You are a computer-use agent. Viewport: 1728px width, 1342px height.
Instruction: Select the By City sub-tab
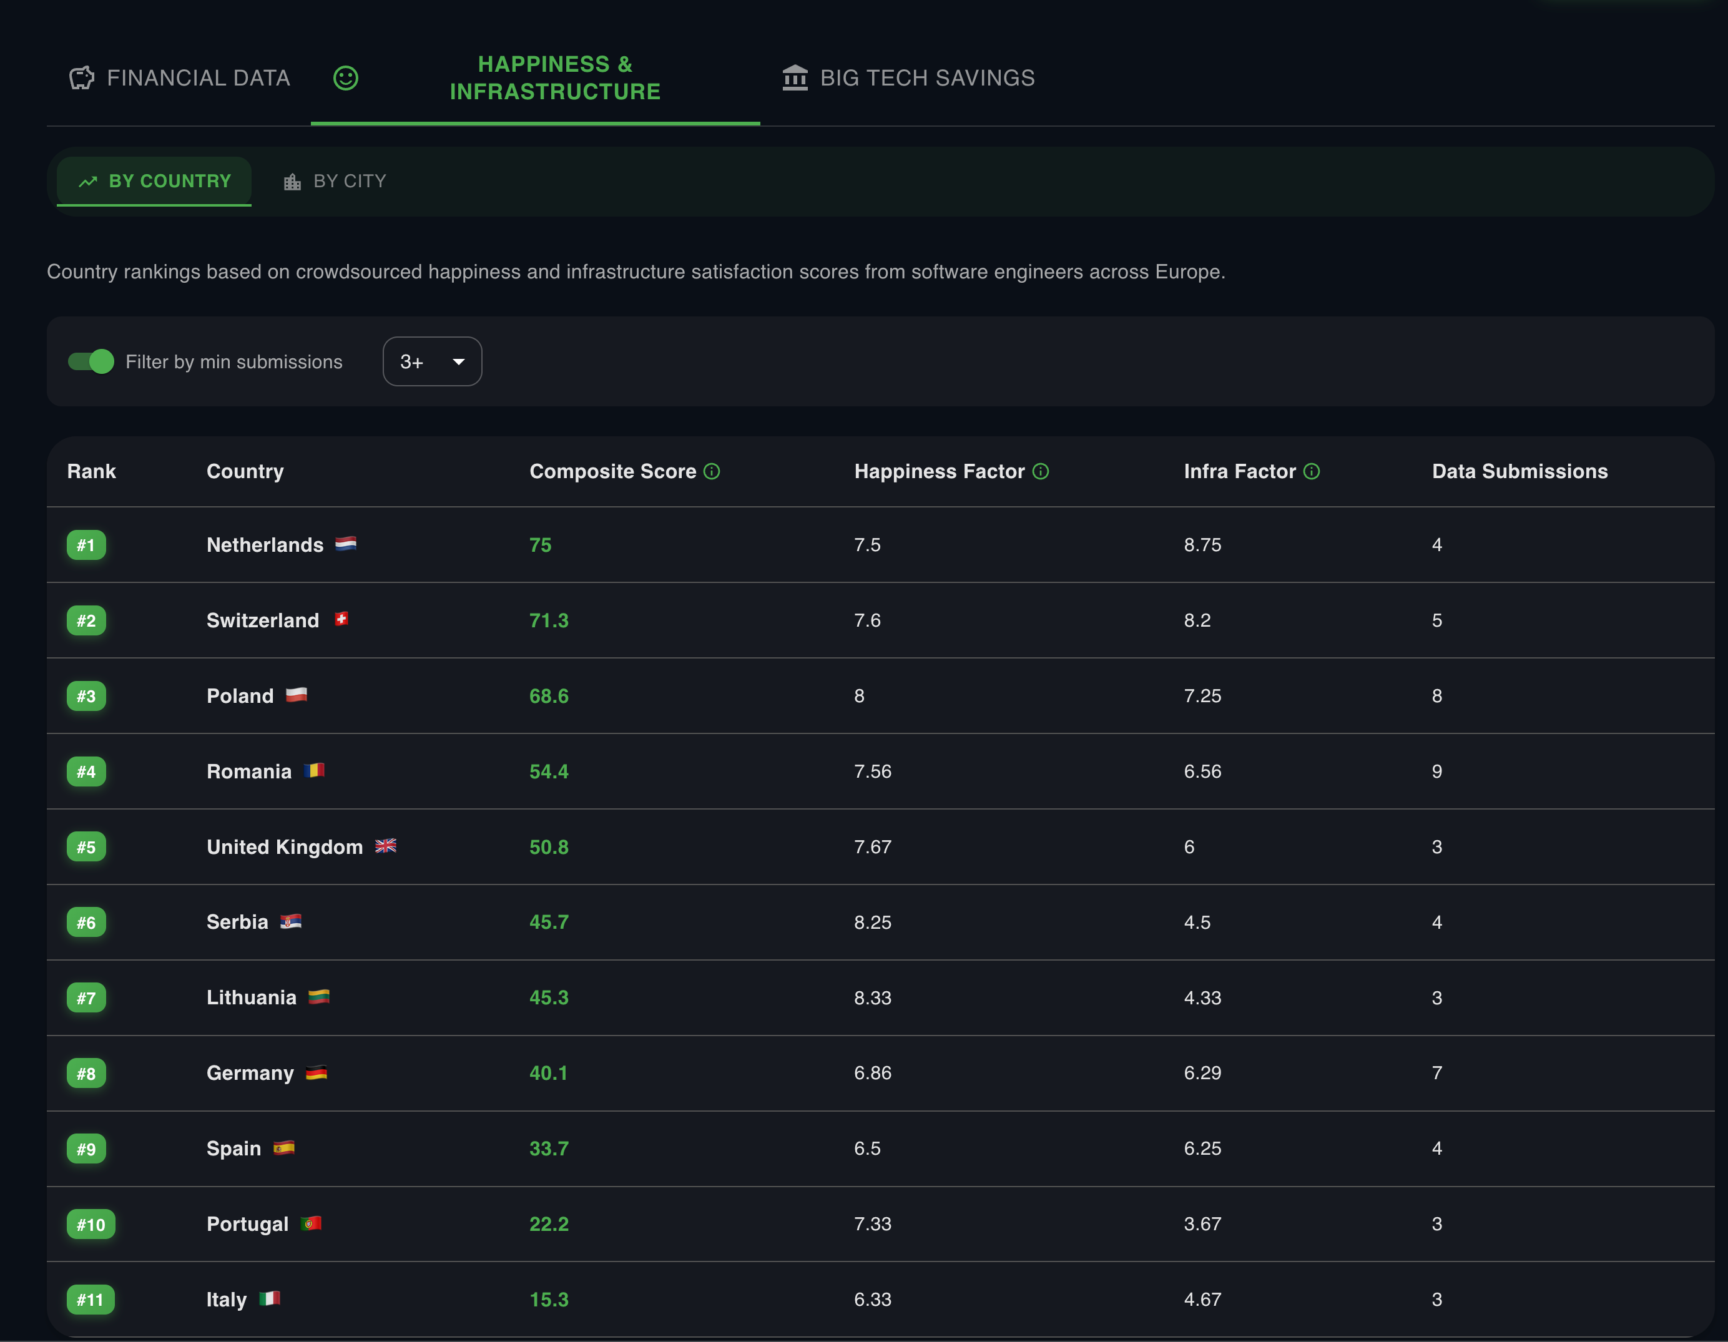[x=349, y=181]
